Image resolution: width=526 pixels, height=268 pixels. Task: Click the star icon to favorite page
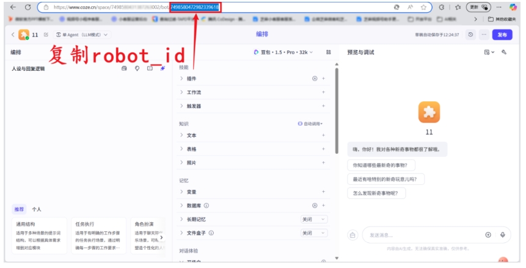[x=423, y=7]
